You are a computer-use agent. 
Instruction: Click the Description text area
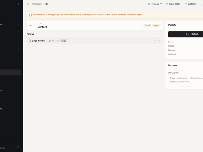[x=186, y=81]
